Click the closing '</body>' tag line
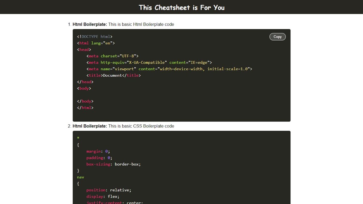The height and width of the screenshot is (204, 363). click(85, 101)
